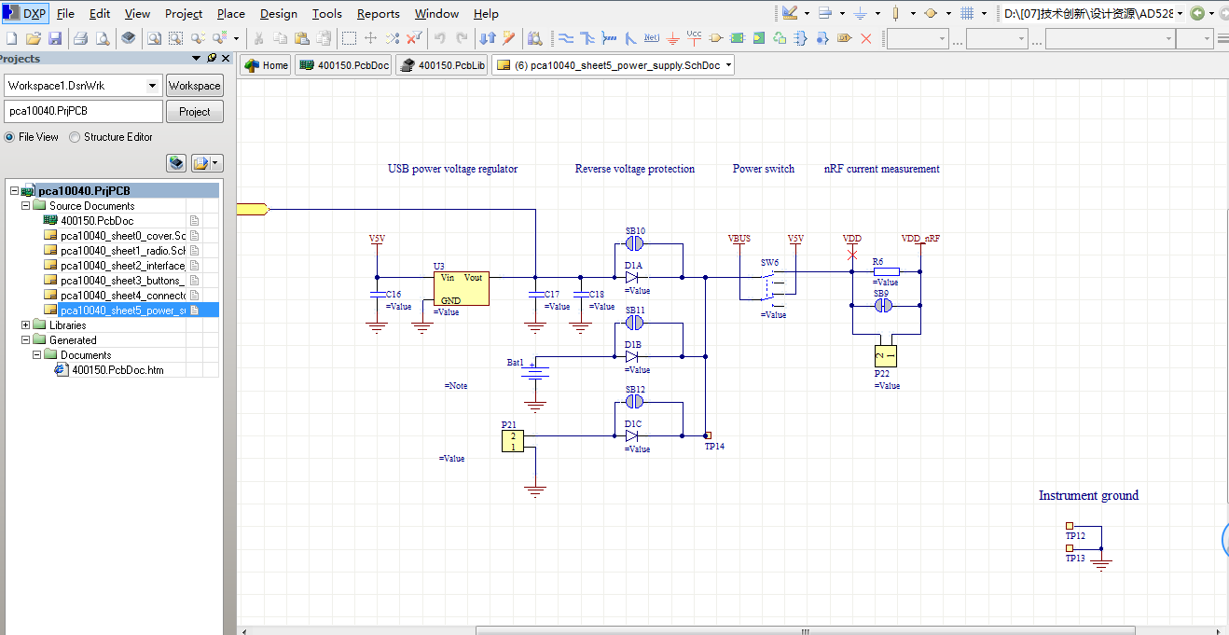Select the VCC power port tool
The width and height of the screenshot is (1229, 635).
point(695,38)
